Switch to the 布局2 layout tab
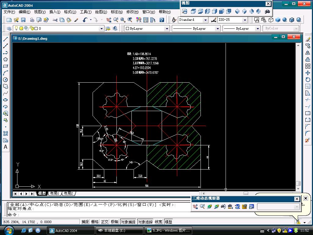The image size is (313, 235). [x=68, y=193]
